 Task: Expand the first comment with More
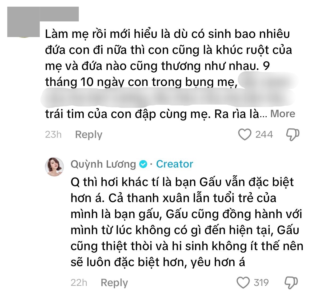coord(283,114)
